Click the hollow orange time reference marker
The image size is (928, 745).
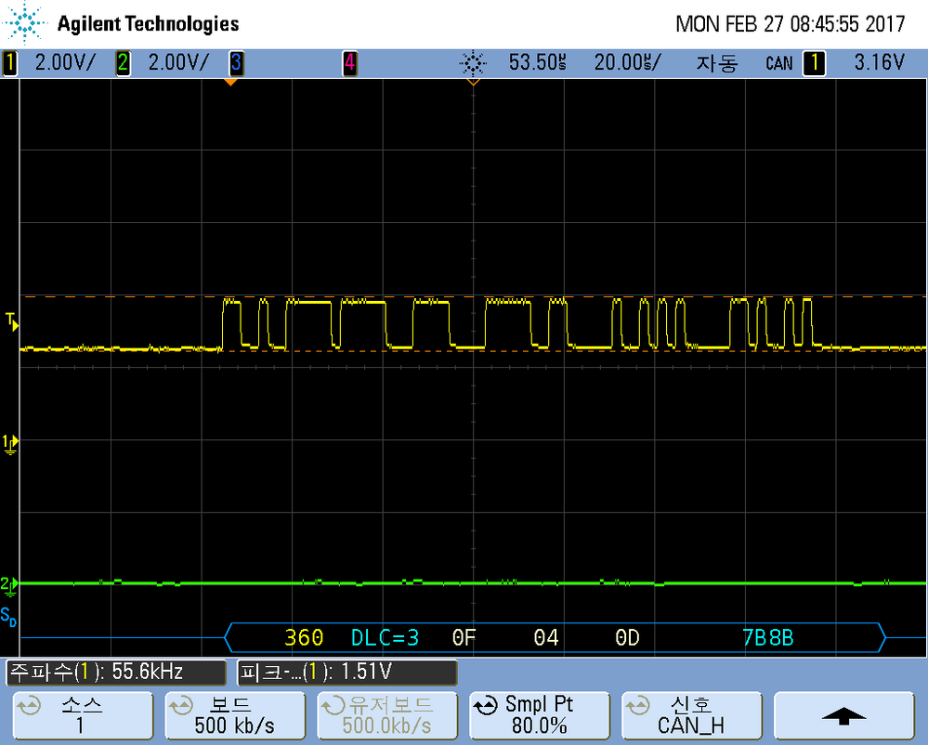point(473,83)
